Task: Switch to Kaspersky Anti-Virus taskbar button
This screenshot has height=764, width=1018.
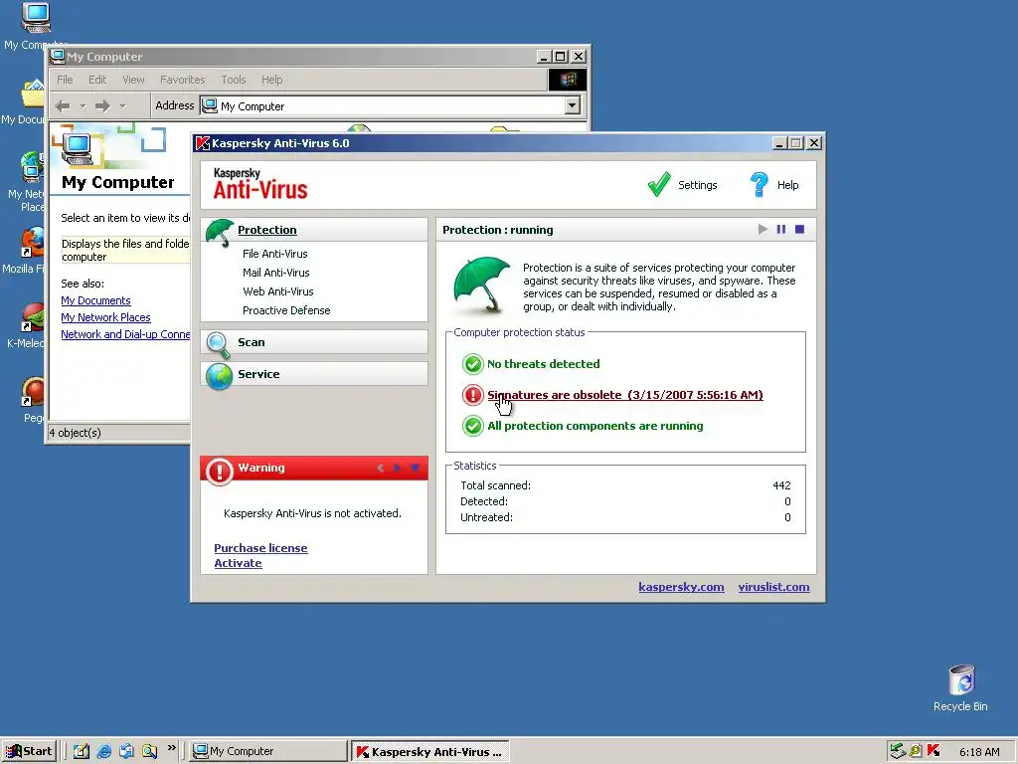Action: pyautogui.click(x=430, y=751)
